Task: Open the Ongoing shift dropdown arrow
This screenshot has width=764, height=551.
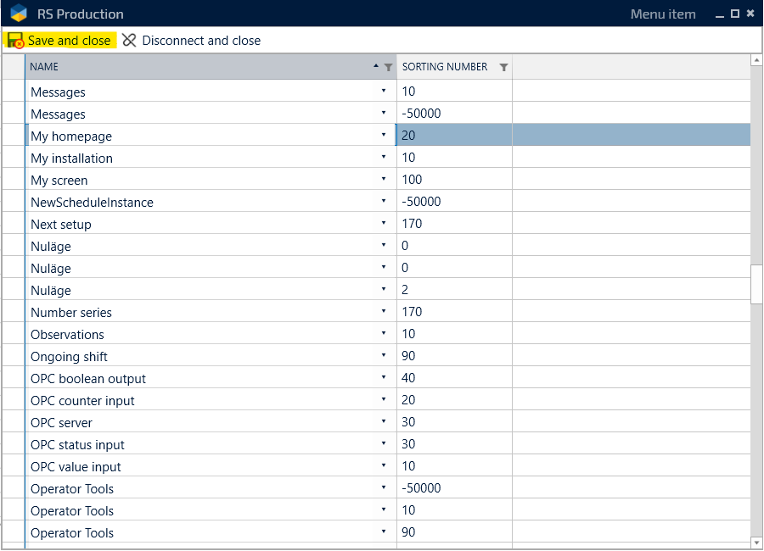Action: pyautogui.click(x=383, y=356)
